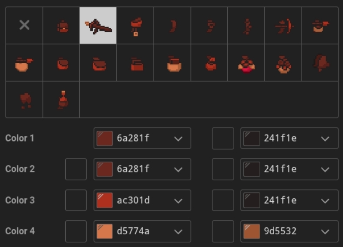343x247 pixels.
Task: Choose the brown backpack item
Action: (x=61, y=25)
